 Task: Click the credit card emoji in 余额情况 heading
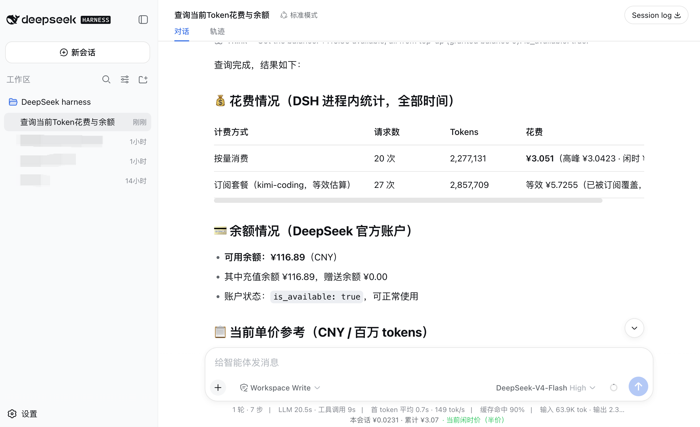pos(220,231)
